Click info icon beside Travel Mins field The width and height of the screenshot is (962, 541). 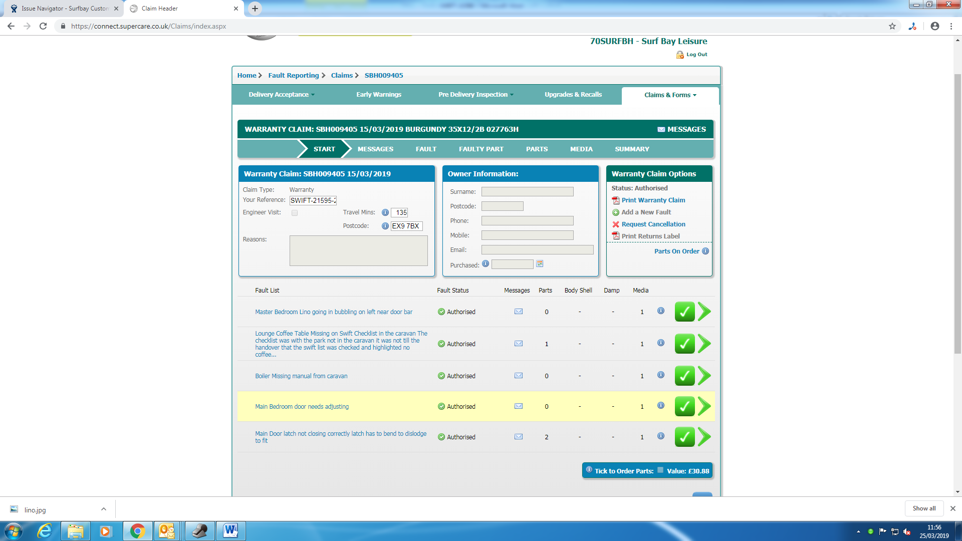385,212
